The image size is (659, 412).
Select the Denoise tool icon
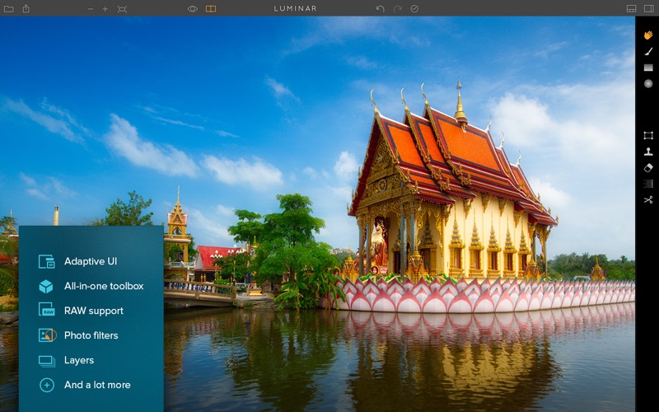(x=648, y=184)
